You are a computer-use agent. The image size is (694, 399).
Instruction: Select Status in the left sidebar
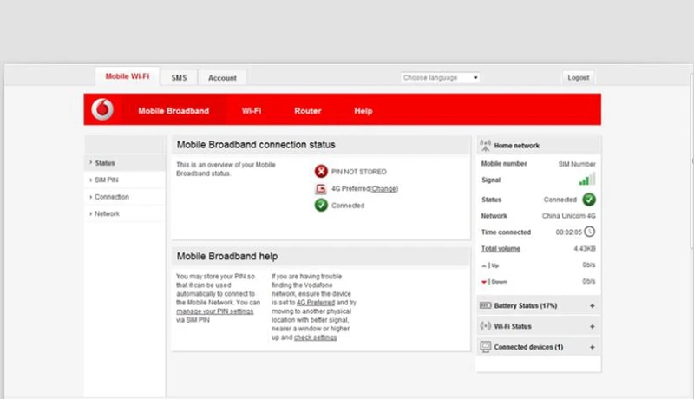point(125,163)
